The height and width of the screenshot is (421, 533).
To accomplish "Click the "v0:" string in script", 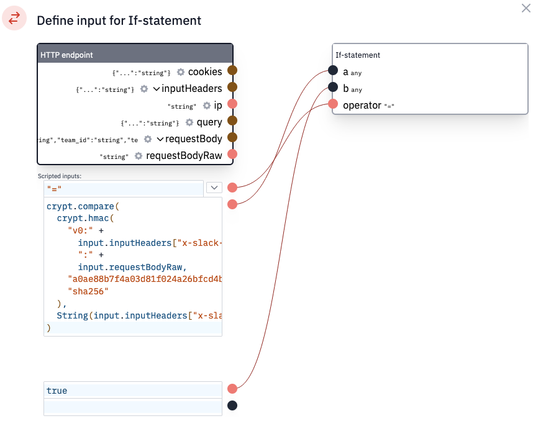I will [x=80, y=230].
